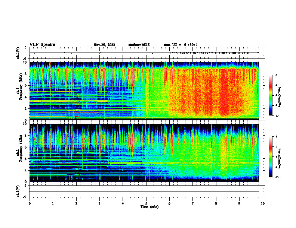
Task: Click the "Time (min)" x-axis label
Action: point(149,207)
